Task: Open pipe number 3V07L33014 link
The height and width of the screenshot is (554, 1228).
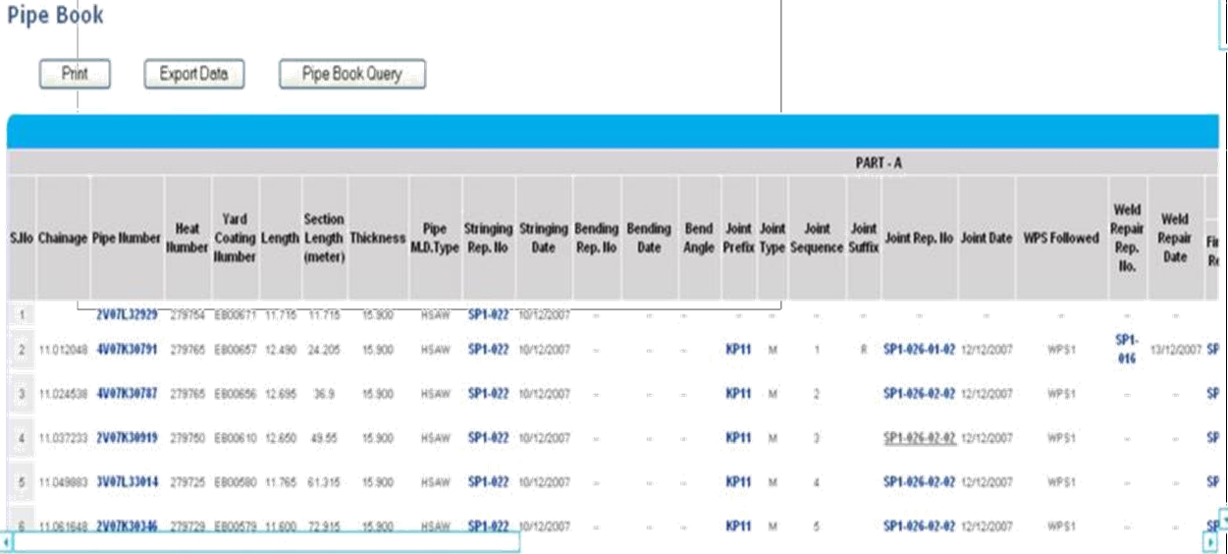Action: point(127,482)
